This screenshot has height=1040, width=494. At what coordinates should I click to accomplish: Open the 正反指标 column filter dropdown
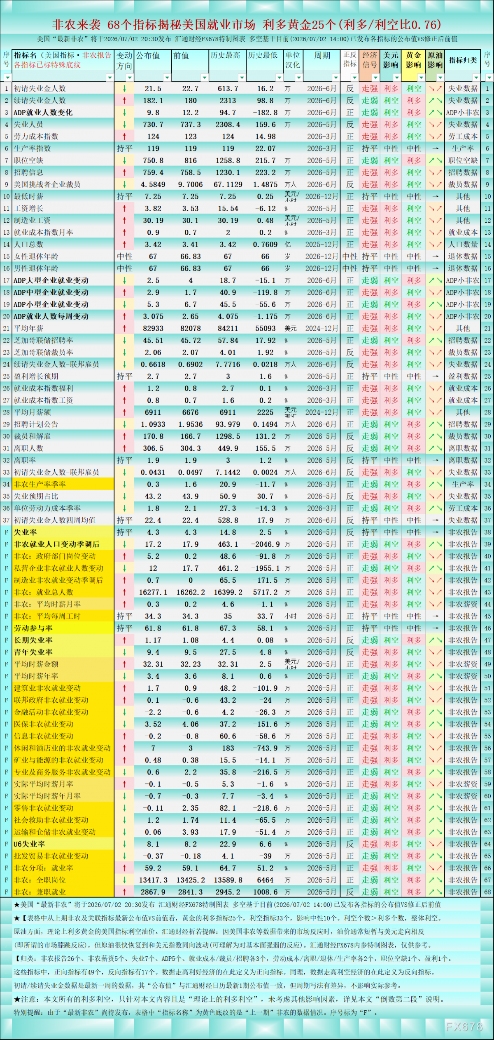pos(355,77)
